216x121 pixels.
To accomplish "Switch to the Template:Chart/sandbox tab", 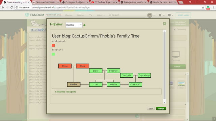I will 46,2.
